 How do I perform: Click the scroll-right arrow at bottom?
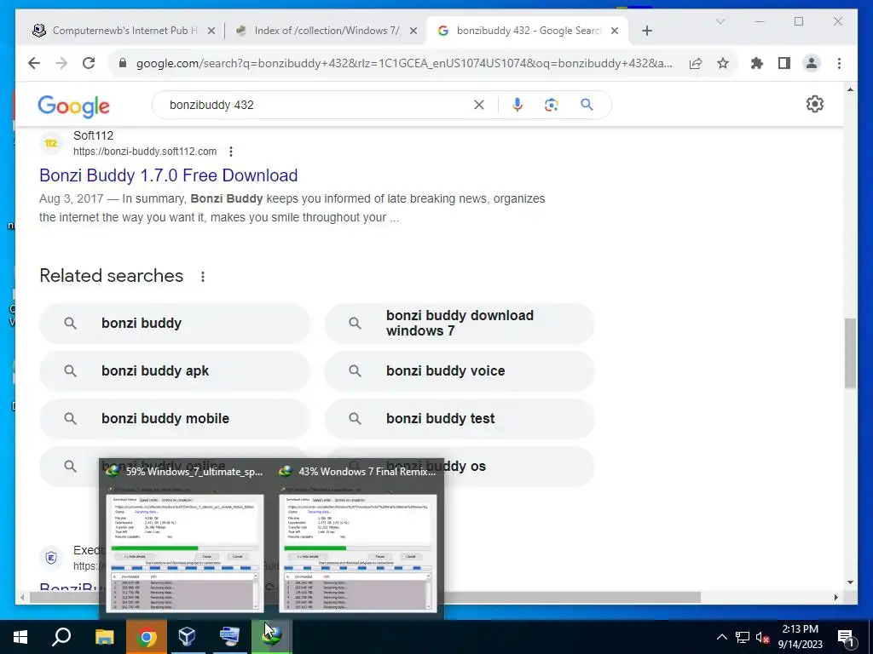pyautogui.click(x=835, y=598)
